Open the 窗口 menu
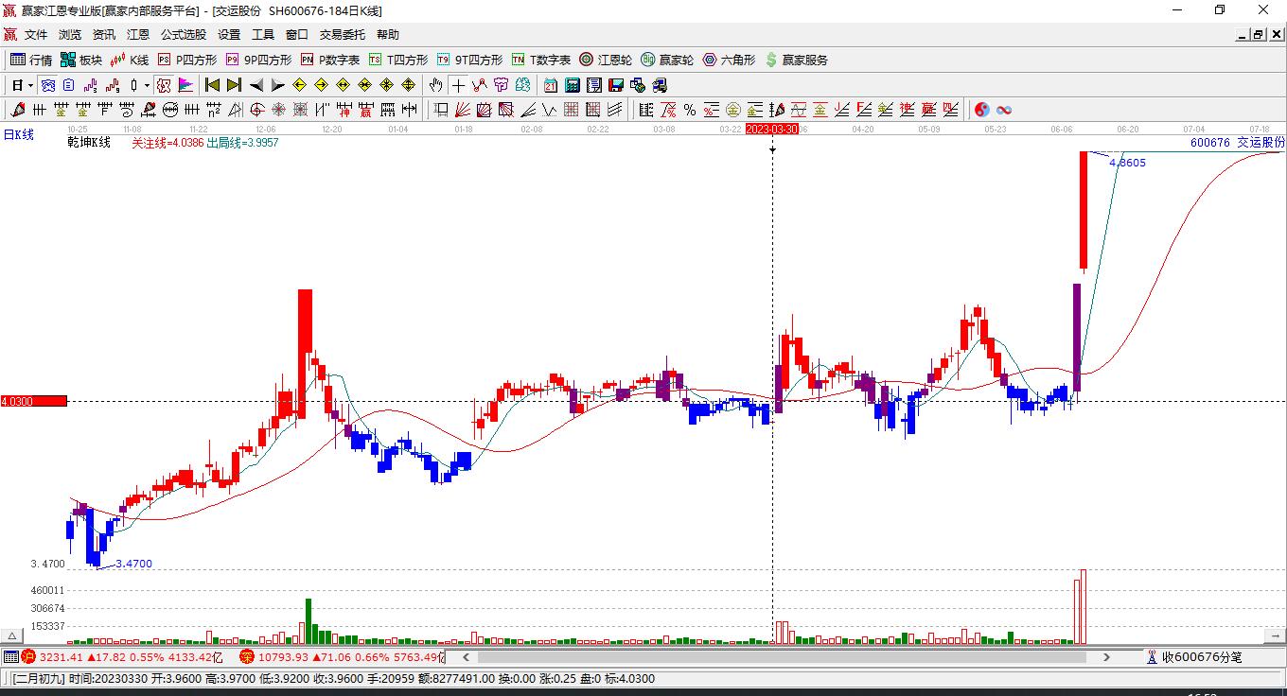 tap(297, 34)
